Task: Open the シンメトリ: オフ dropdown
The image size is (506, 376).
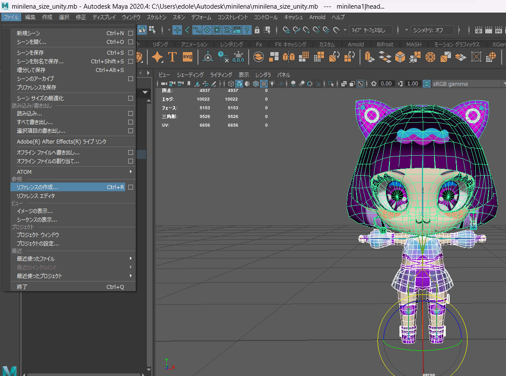Action: coord(432,30)
